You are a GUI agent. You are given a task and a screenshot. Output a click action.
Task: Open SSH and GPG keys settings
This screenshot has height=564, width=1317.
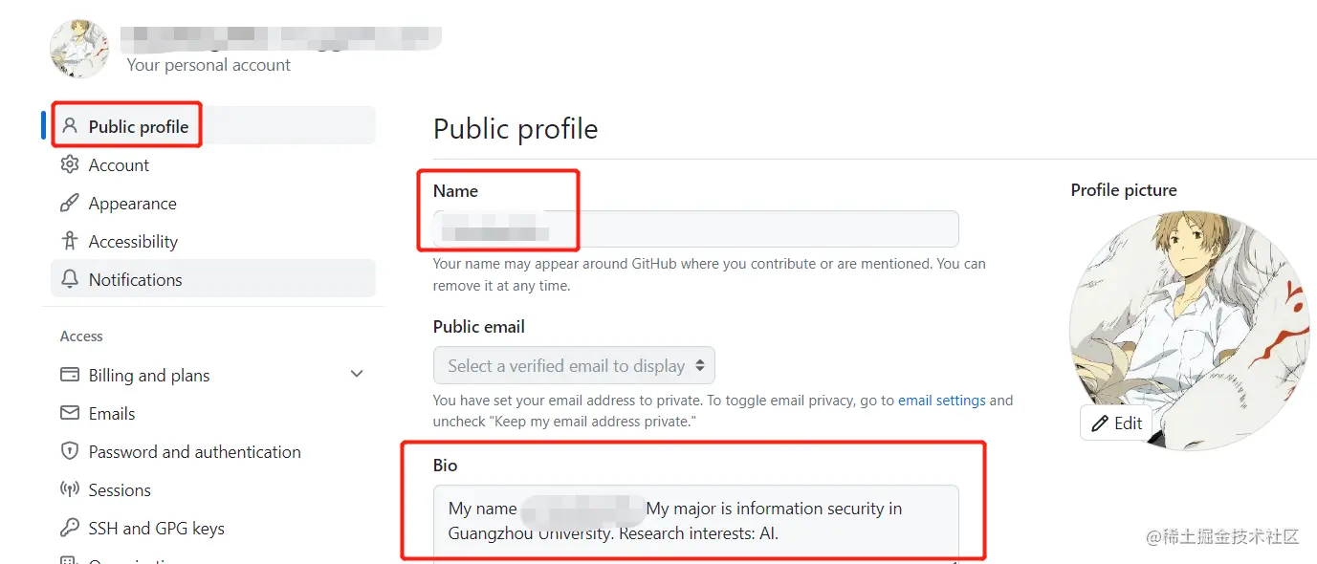click(213, 528)
